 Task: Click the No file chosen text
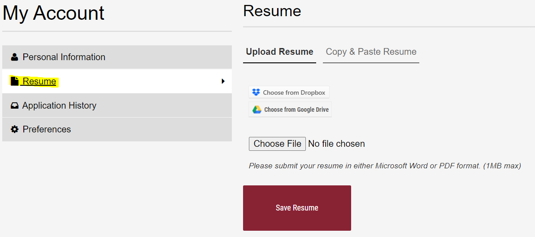click(336, 144)
